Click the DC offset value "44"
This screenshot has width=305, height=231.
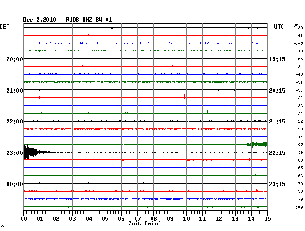(300, 137)
